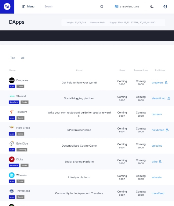174x206 pixels.
Task: Click the search magnifier icon
Action: tap(102, 6)
